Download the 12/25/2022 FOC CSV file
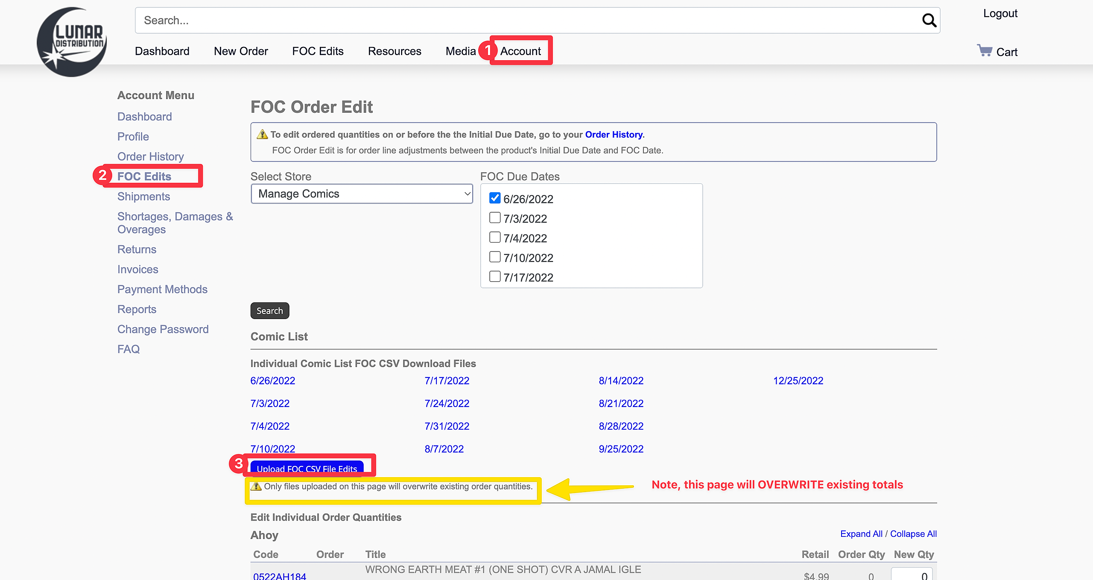 coord(798,381)
